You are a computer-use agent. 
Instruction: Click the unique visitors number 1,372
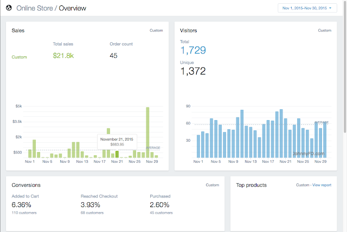[x=193, y=71]
